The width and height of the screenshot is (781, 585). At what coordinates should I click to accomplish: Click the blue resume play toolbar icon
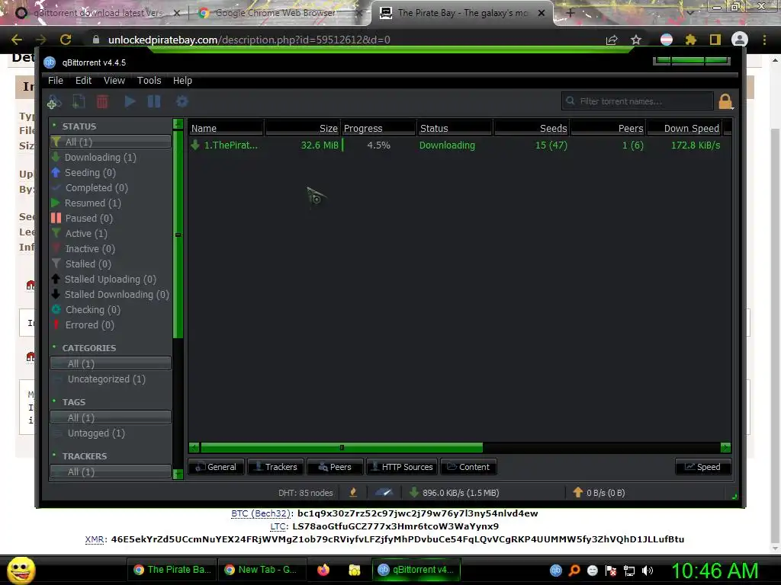pyautogui.click(x=130, y=101)
